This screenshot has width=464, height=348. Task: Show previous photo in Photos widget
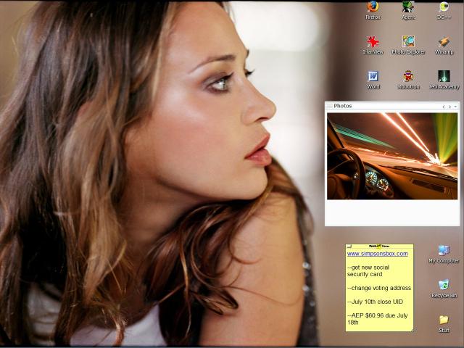(x=444, y=107)
